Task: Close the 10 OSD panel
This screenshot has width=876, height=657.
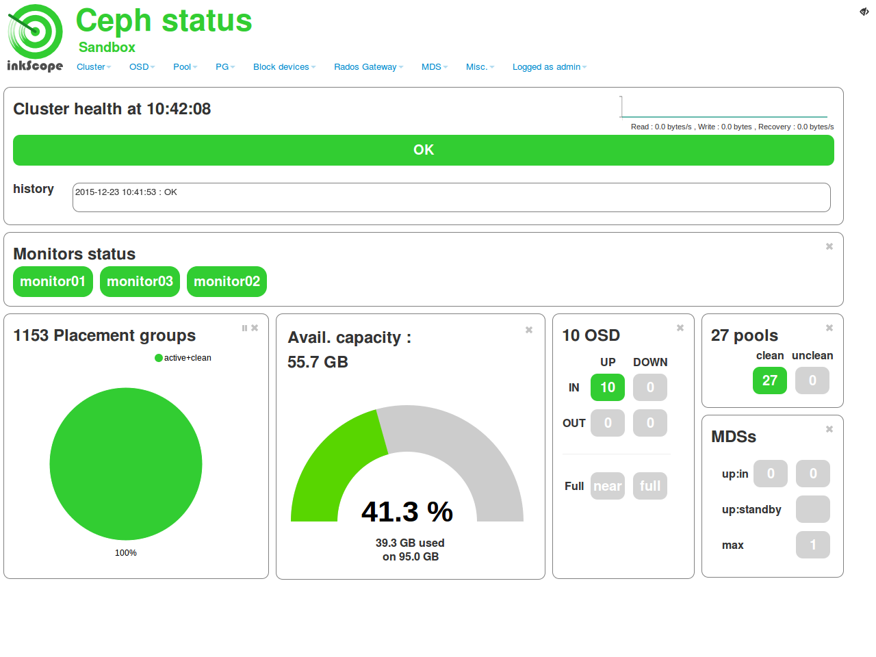Action: 680,328
